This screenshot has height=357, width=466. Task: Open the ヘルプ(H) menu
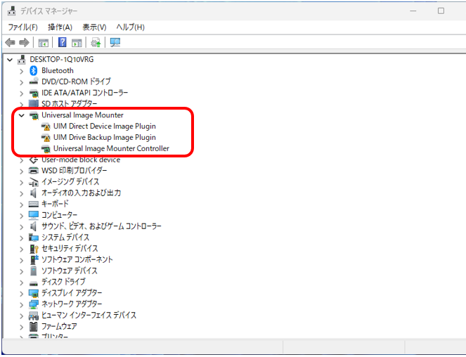click(x=130, y=27)
